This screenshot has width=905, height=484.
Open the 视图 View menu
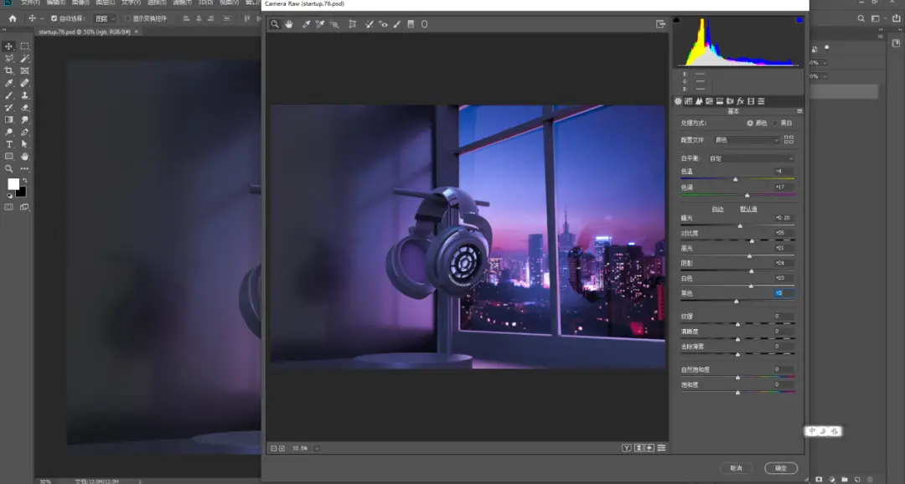[229, 3]
